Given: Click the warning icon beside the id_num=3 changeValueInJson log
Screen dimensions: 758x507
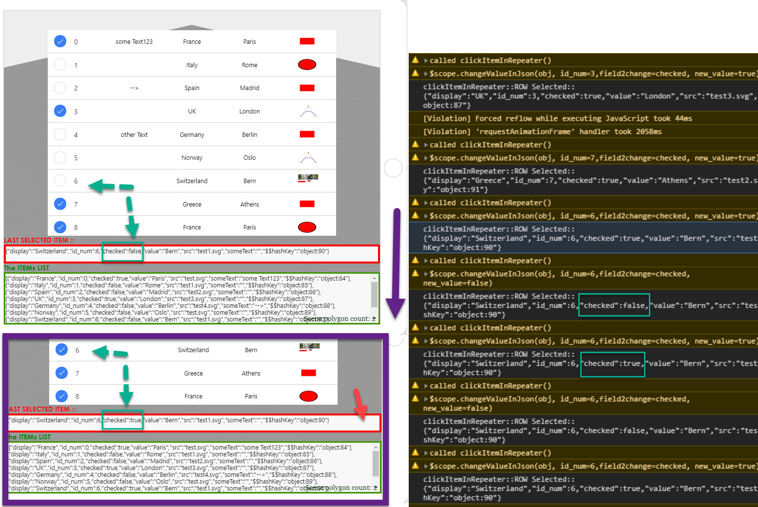Looking at the screenshot, I should 415,73.
